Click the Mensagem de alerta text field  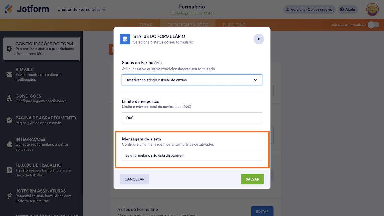[192, 155]
